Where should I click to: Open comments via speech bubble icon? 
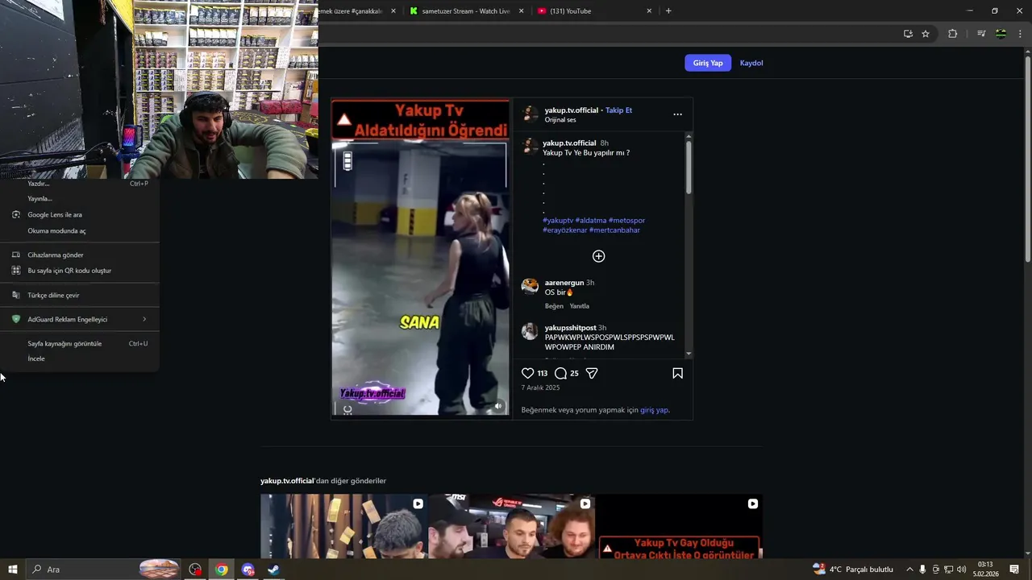[560, 373]
